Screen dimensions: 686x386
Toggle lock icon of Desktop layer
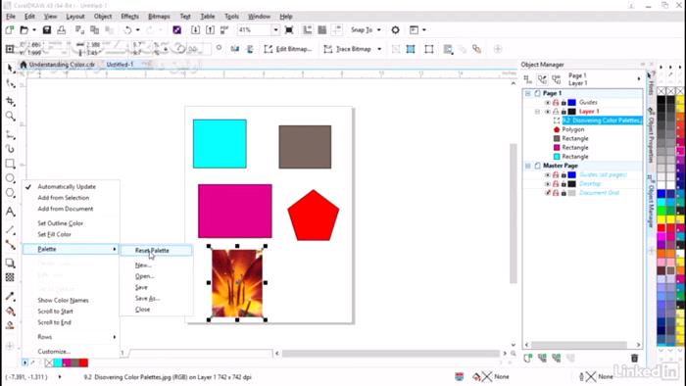pos(563,183)
